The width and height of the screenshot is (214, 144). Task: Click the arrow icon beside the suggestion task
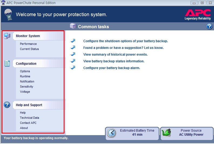tap(73, 47)
